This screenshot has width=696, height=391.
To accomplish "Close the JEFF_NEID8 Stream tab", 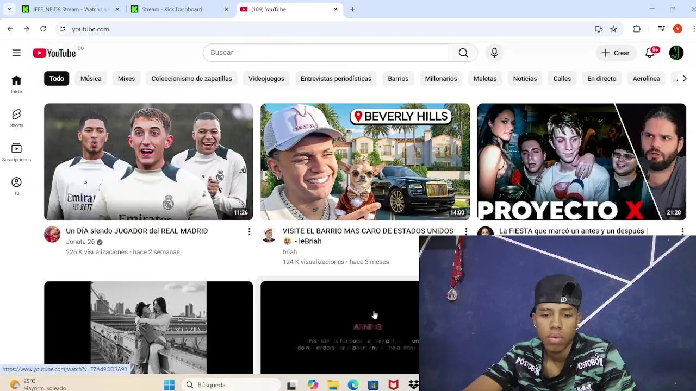I will point(117,9).
